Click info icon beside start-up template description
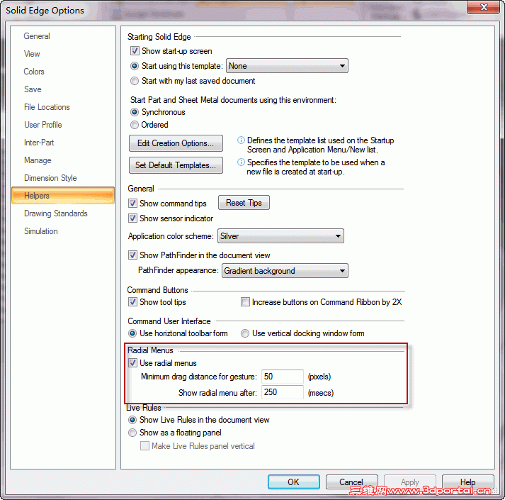The width and height of the screenshot is (505, 500). 241,162
